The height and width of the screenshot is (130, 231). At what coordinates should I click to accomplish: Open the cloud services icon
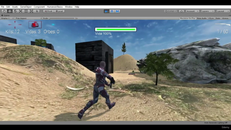pos(181,11)
